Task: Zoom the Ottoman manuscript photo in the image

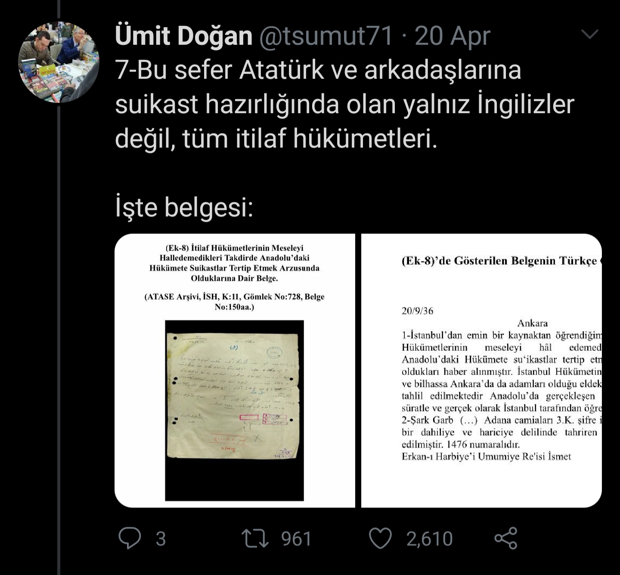Action: click(235, 410)
